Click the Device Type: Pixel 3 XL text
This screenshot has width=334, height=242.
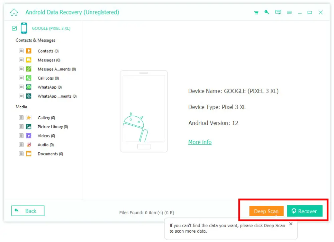click(x=217, y=107)
